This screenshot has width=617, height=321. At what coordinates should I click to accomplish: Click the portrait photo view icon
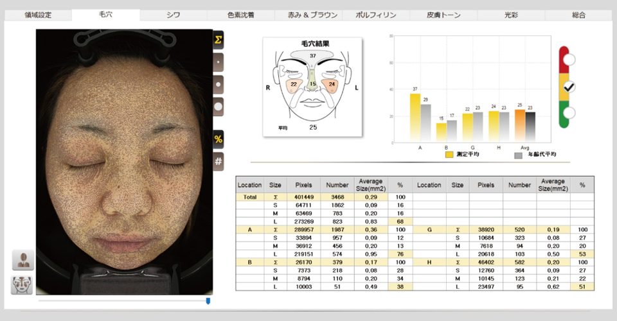pyautogui.click(x=22, y=260)
